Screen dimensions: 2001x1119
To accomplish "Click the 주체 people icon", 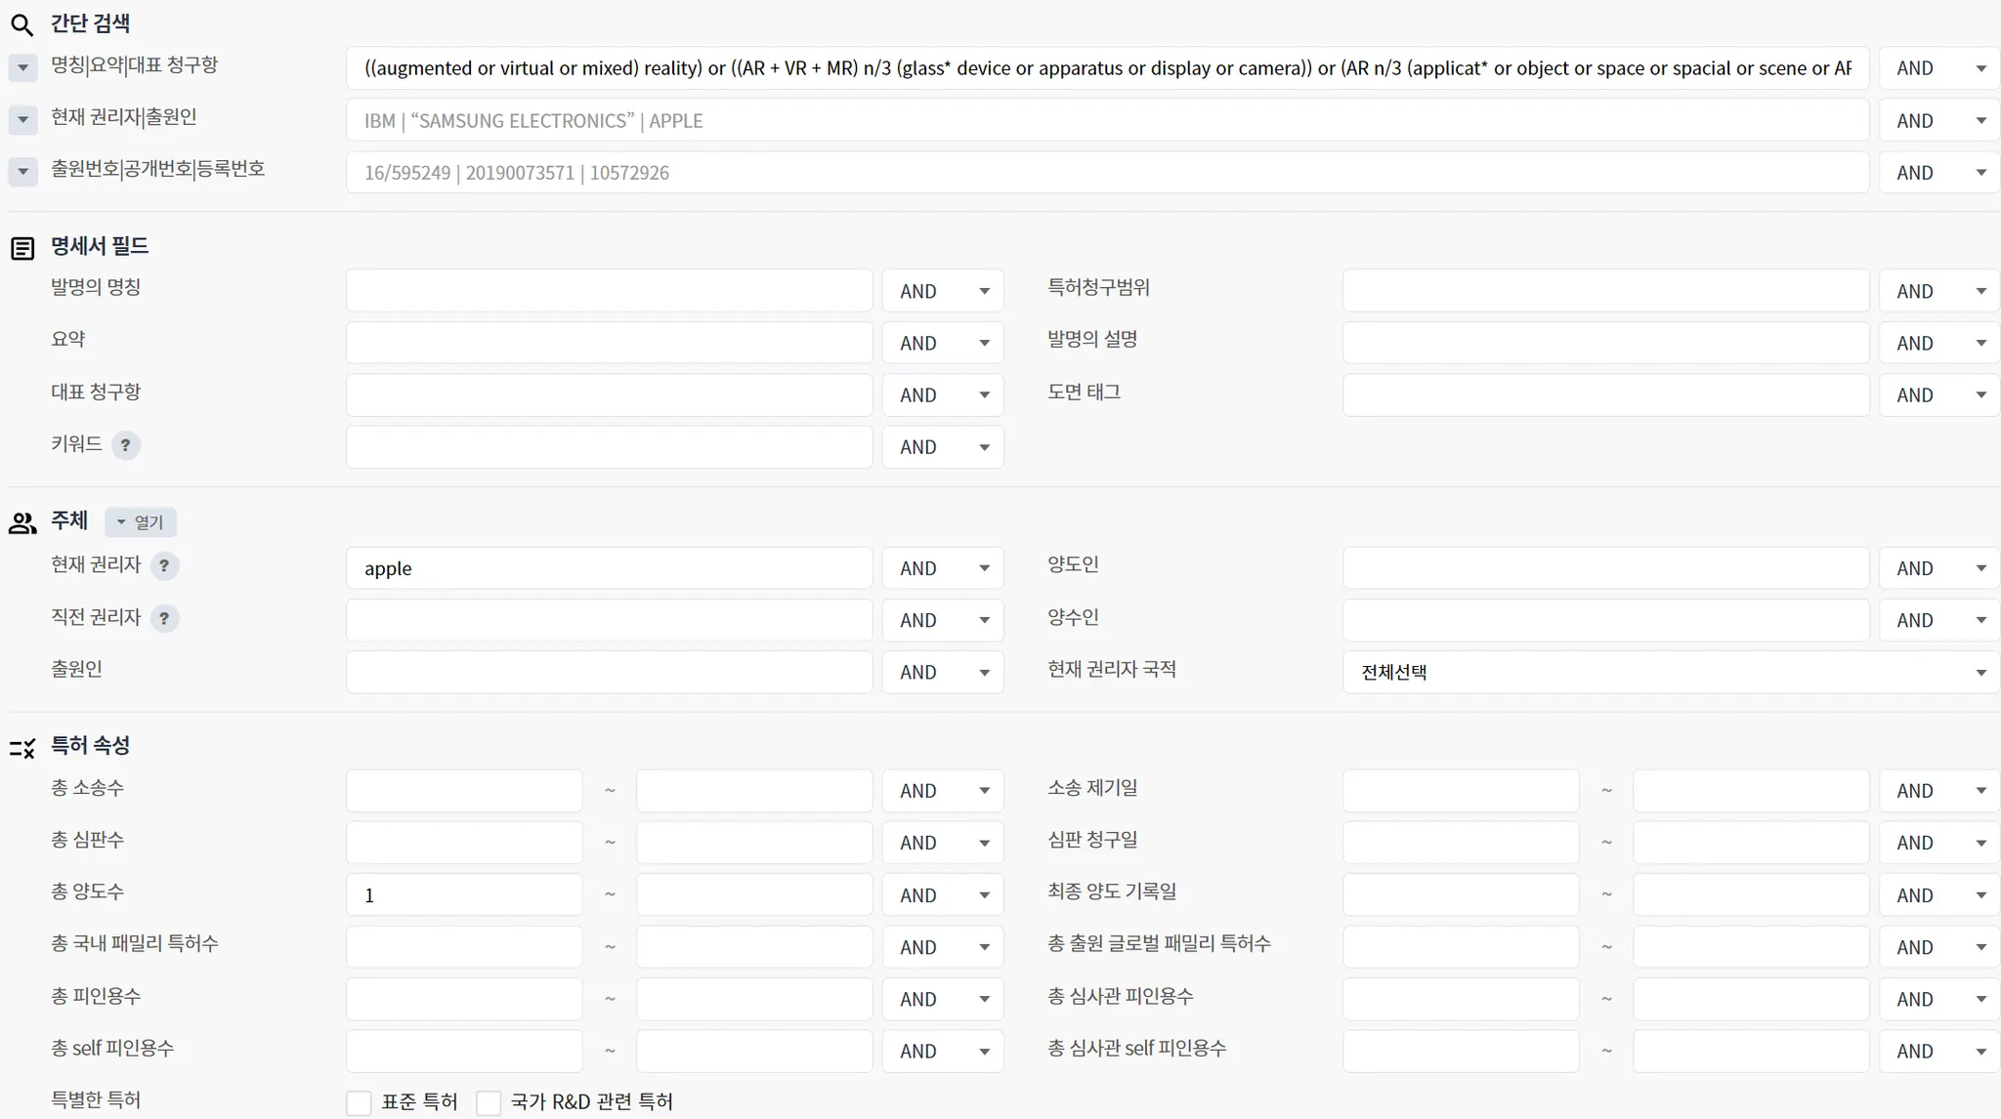I will (21, 523).
